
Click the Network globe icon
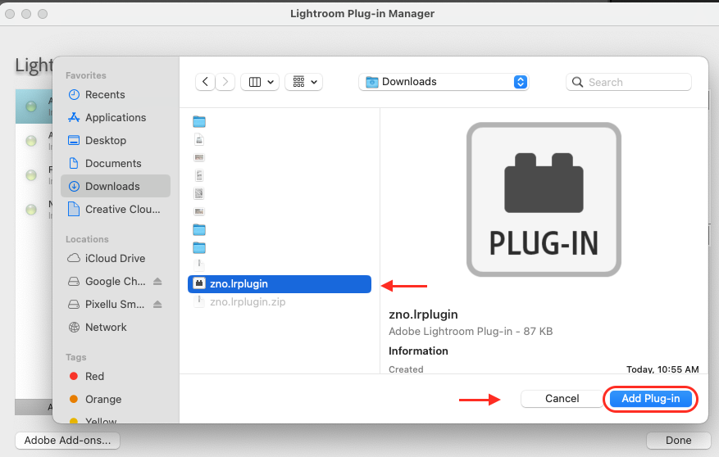click(x=74, y=327)
